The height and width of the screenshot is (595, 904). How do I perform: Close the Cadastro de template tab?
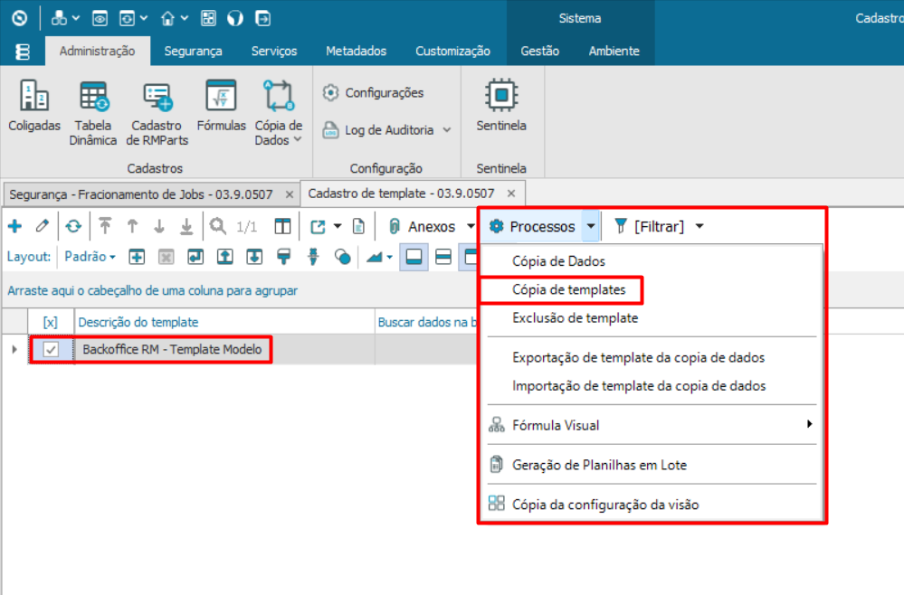pyautogui.click(x=511, y=194)
